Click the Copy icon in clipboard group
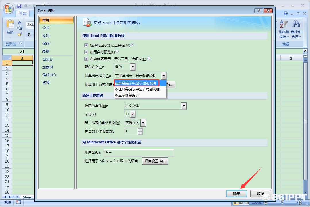310x207 pixels. (20, 28)
